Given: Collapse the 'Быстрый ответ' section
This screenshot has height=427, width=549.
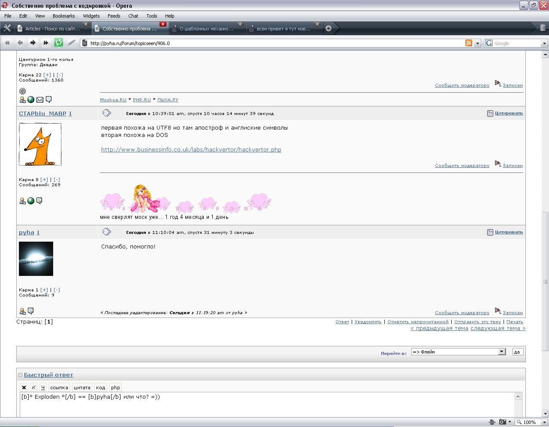Looking at the screenshot, I should (20, 375).
